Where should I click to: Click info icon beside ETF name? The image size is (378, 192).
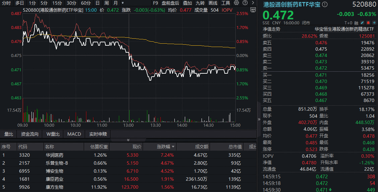pyautogui.click(x=325, y=5)
